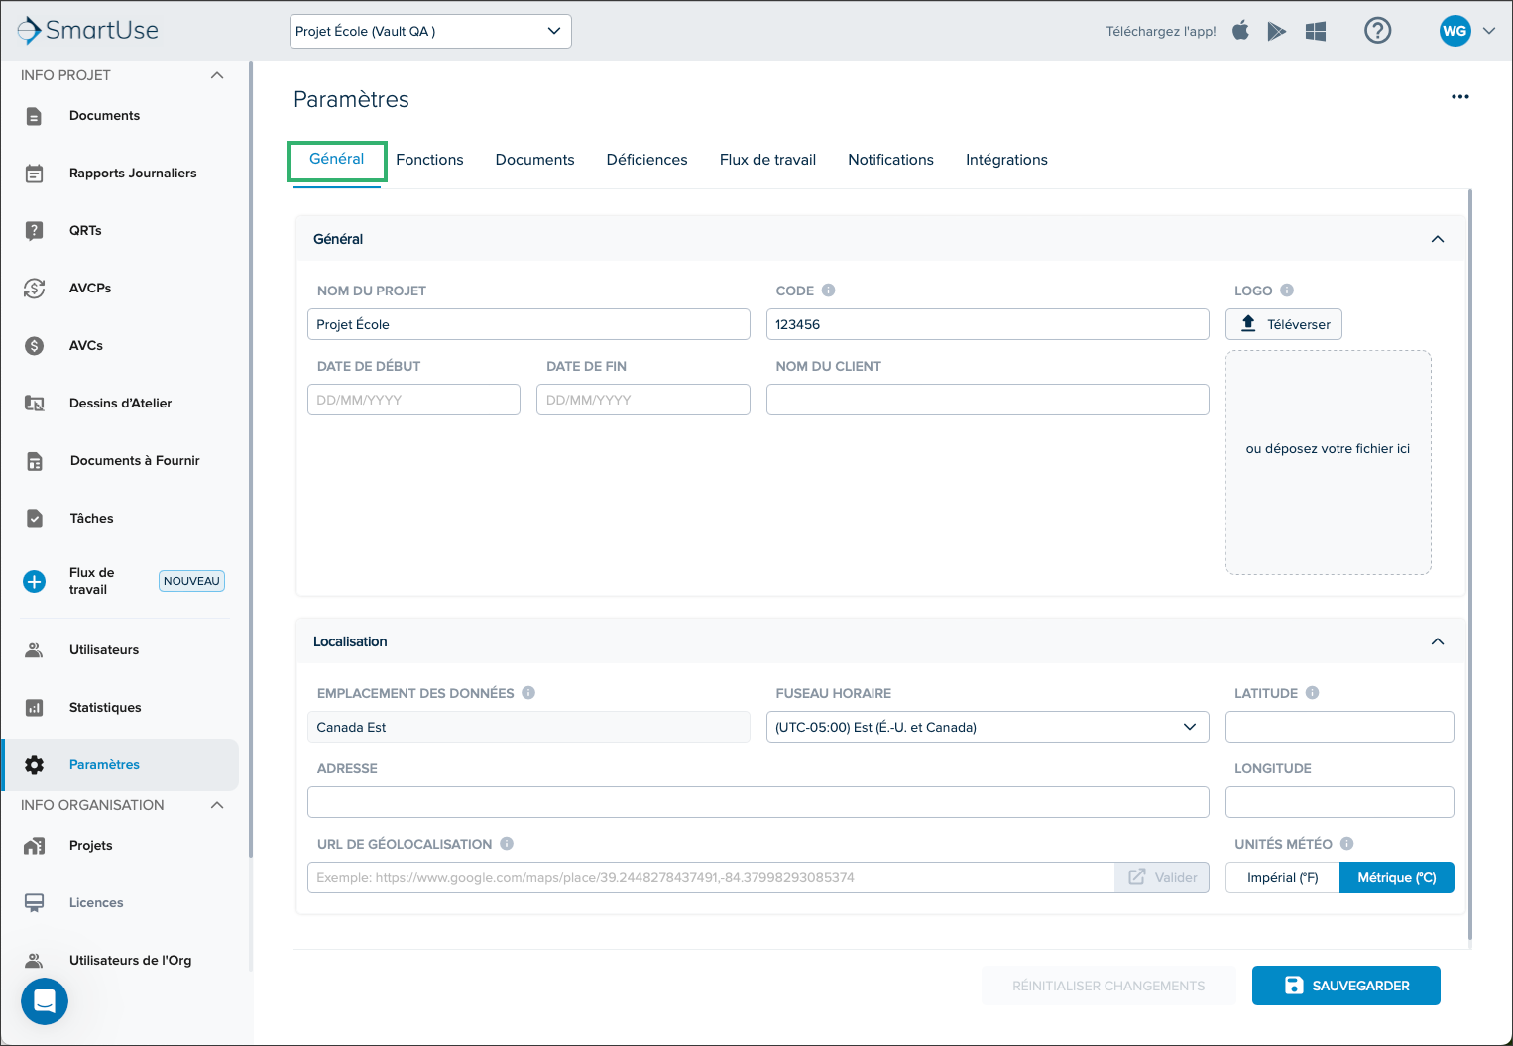Image resolution: width=1513 pixels, height=1046 pixels.
Task: Open the help question mark icon
Action: (1377, 31)
